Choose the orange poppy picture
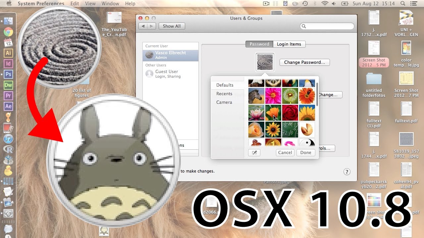Screen dimensions: 424x238 (273, 113)
